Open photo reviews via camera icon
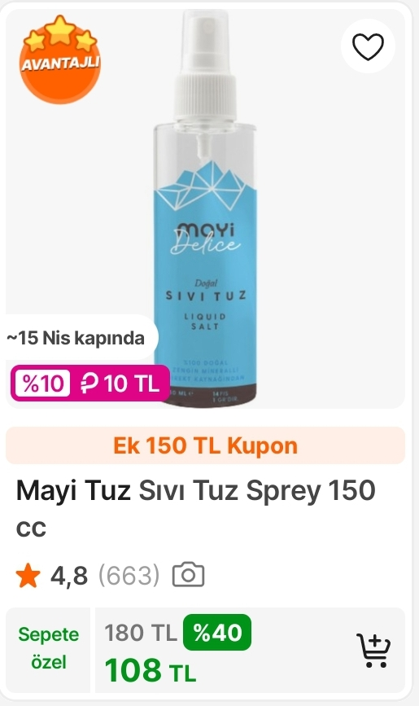 coord(188,575)
